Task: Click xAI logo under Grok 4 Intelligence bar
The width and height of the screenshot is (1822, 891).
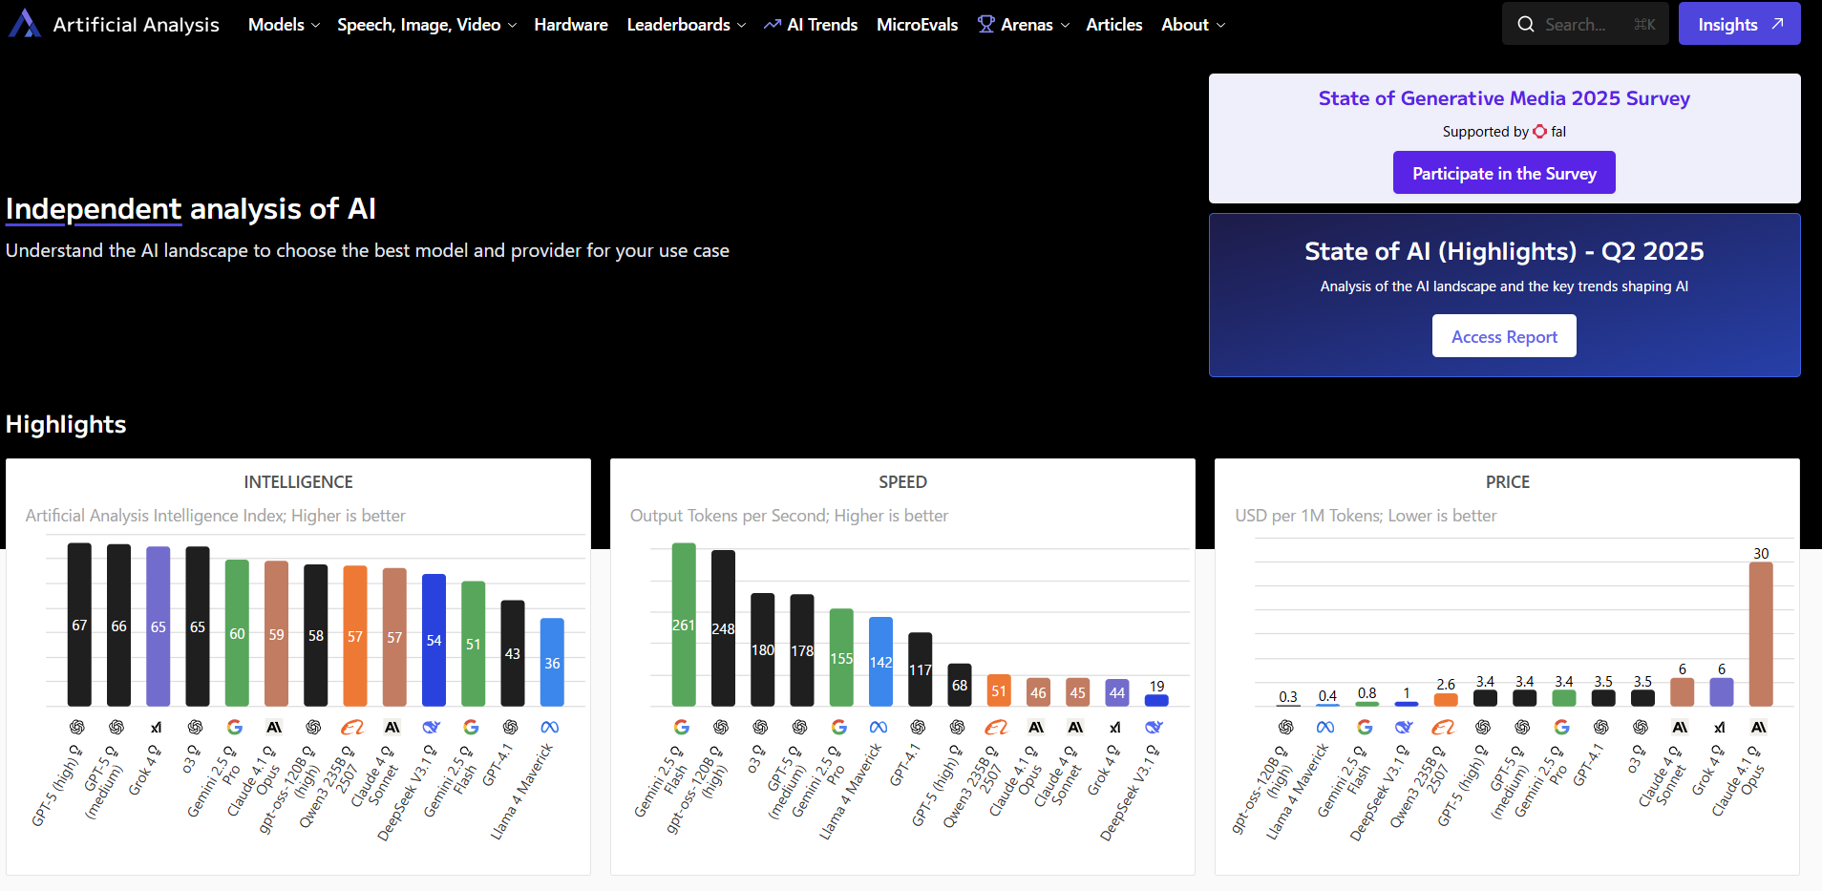Action: (157, 728)
